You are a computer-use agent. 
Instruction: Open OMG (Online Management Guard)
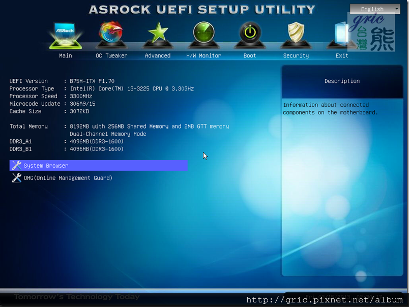tap(68, 178)
